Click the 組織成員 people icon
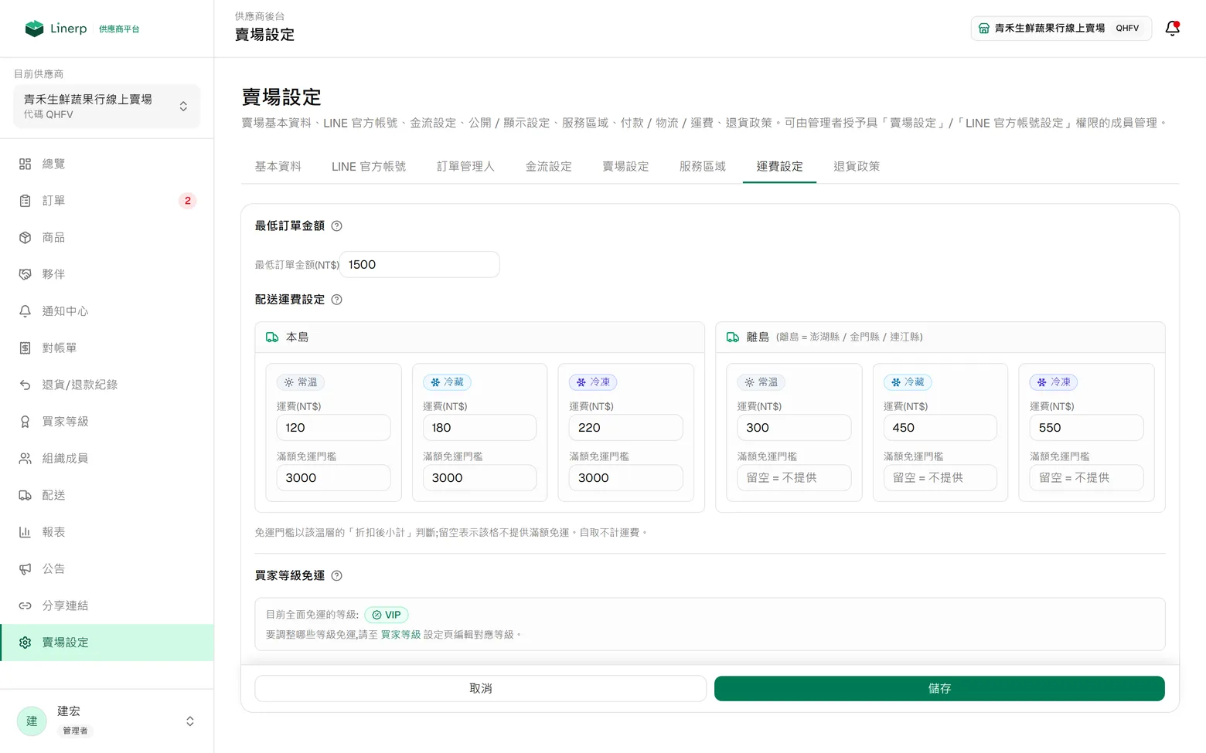This screenshot has width=1206, height=753. point(25,459)
